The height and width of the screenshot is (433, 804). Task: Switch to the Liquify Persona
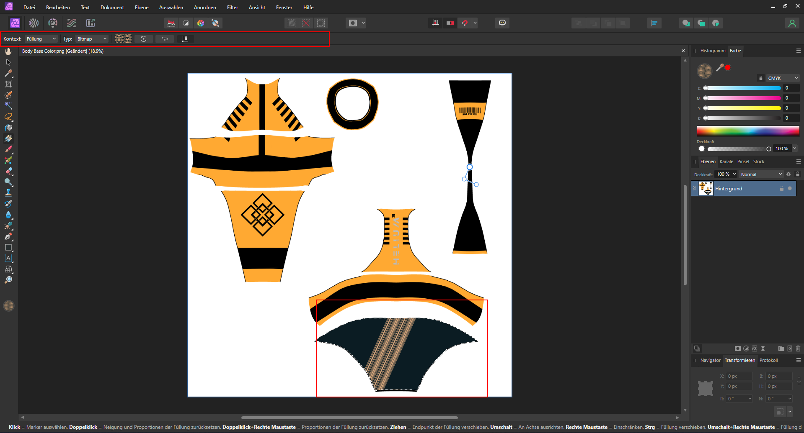(x=34, y=23)
